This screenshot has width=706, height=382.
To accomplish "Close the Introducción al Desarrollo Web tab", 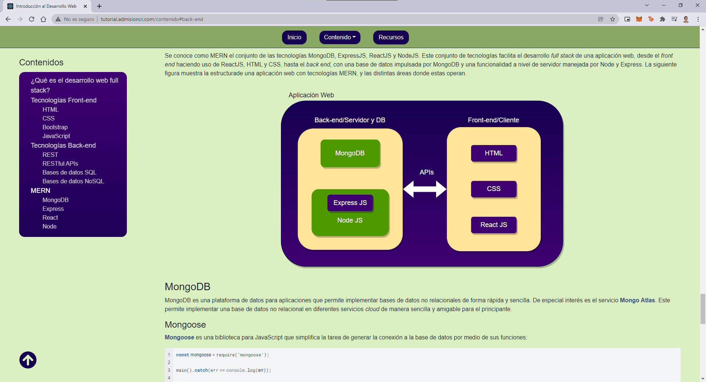I will [85, 6].
